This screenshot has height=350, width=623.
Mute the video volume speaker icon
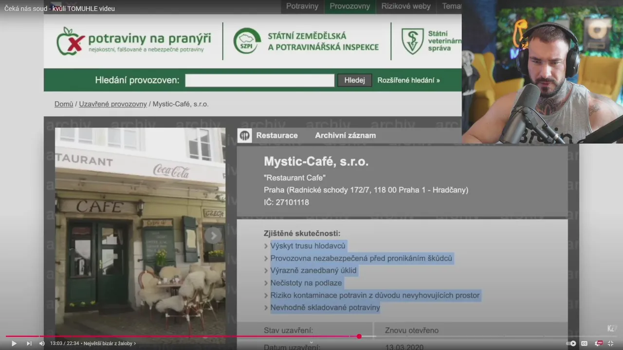click(x=42, y=343)
